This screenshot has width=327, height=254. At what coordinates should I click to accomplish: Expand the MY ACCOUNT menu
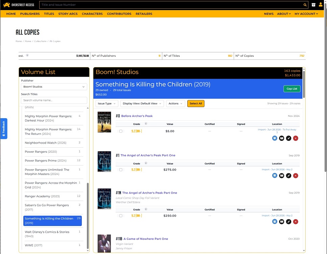[306, 14]
